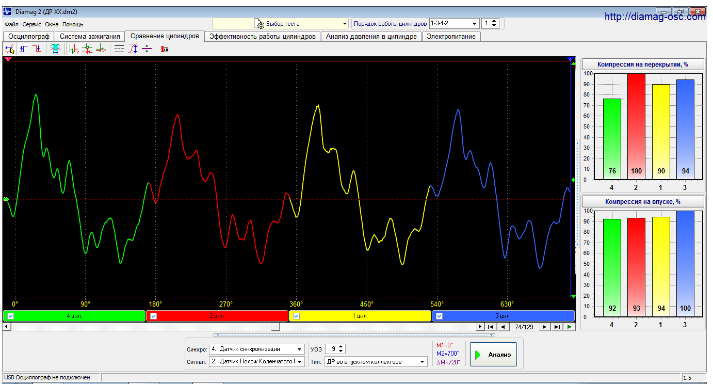Click the 74/129 frame counter field
Screen dimensions: 713x384
tap(524, 327)
